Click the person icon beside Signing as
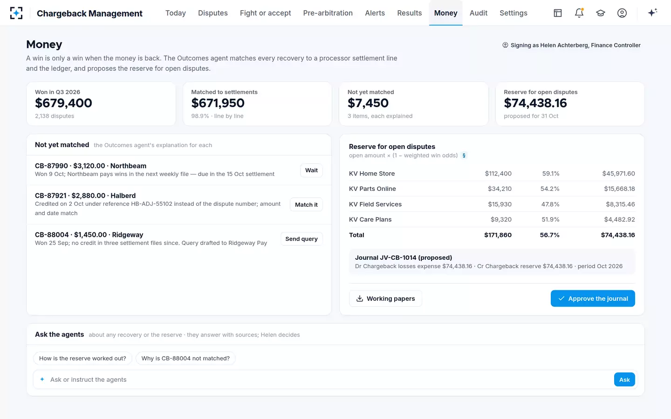The image size is (671, 419). [x=505, y=45]
